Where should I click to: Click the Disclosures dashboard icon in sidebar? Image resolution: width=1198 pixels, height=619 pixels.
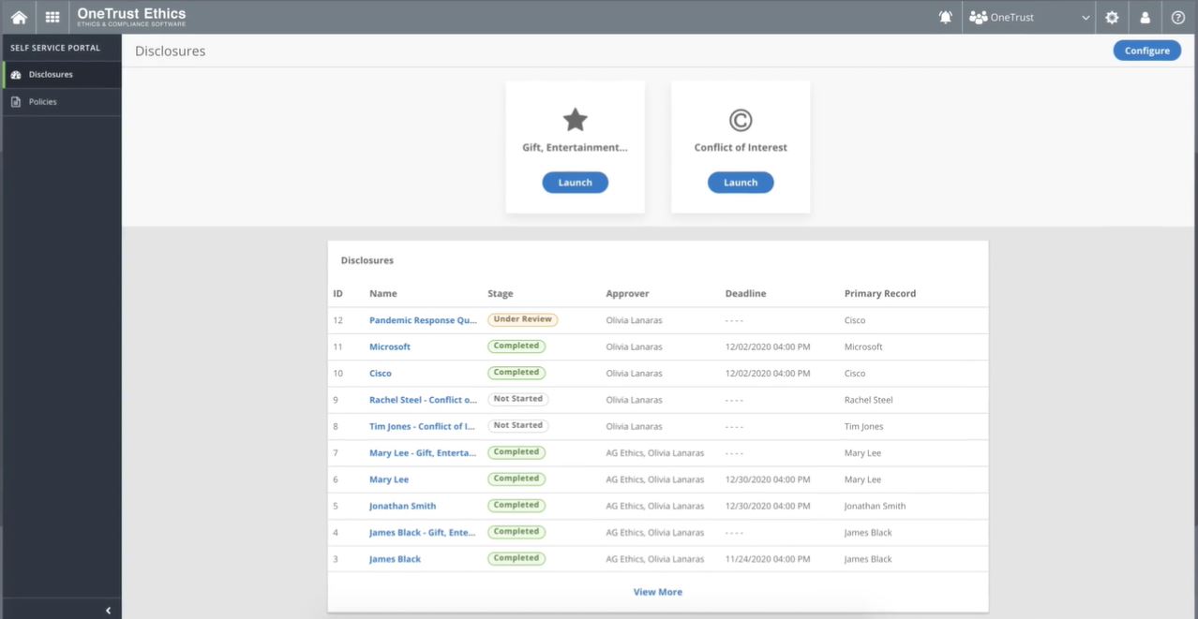pyautogui.click(x=16, y=75)
